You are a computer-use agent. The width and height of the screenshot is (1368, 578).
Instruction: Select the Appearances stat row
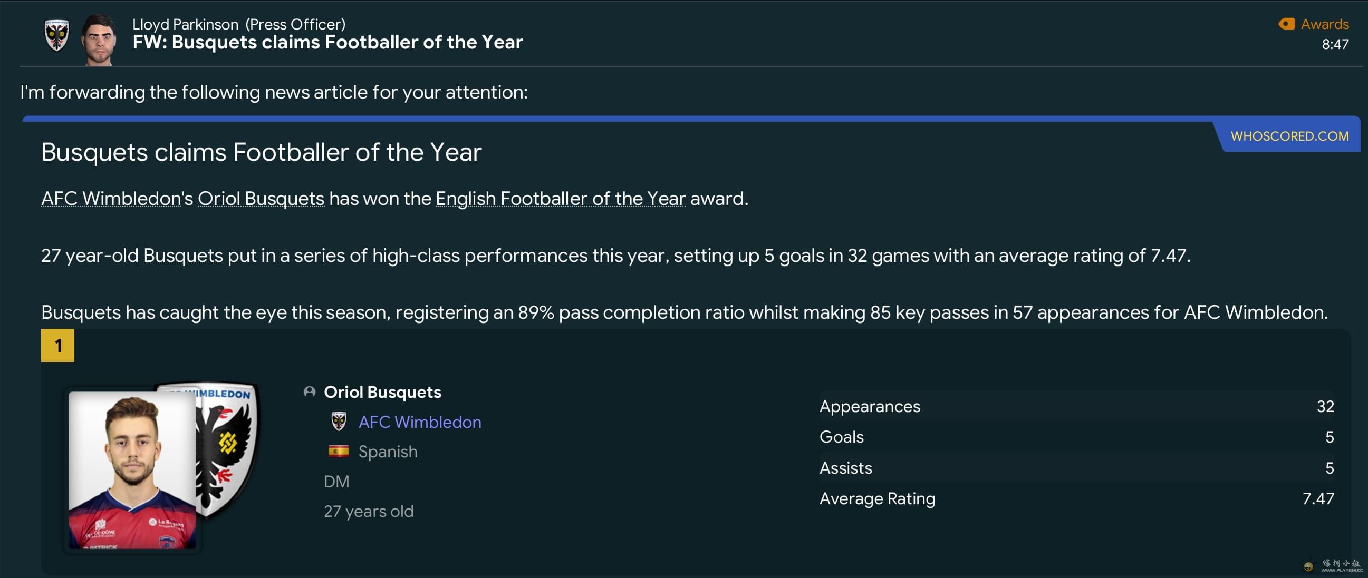pos(1076,406)
